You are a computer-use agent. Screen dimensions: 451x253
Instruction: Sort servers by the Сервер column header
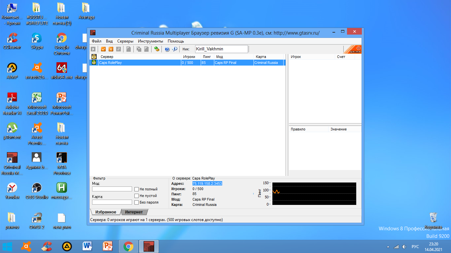tap(140, 57)
